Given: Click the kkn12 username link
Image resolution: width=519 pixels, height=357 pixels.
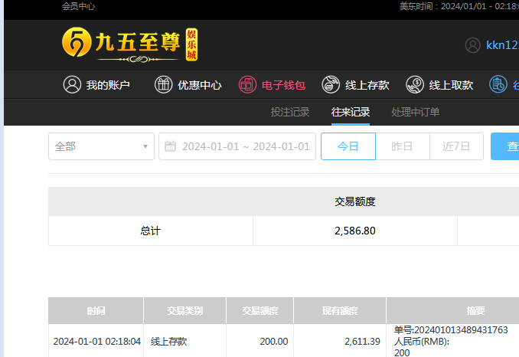Looking at the screenshot, I should click(x=502, y=45).
